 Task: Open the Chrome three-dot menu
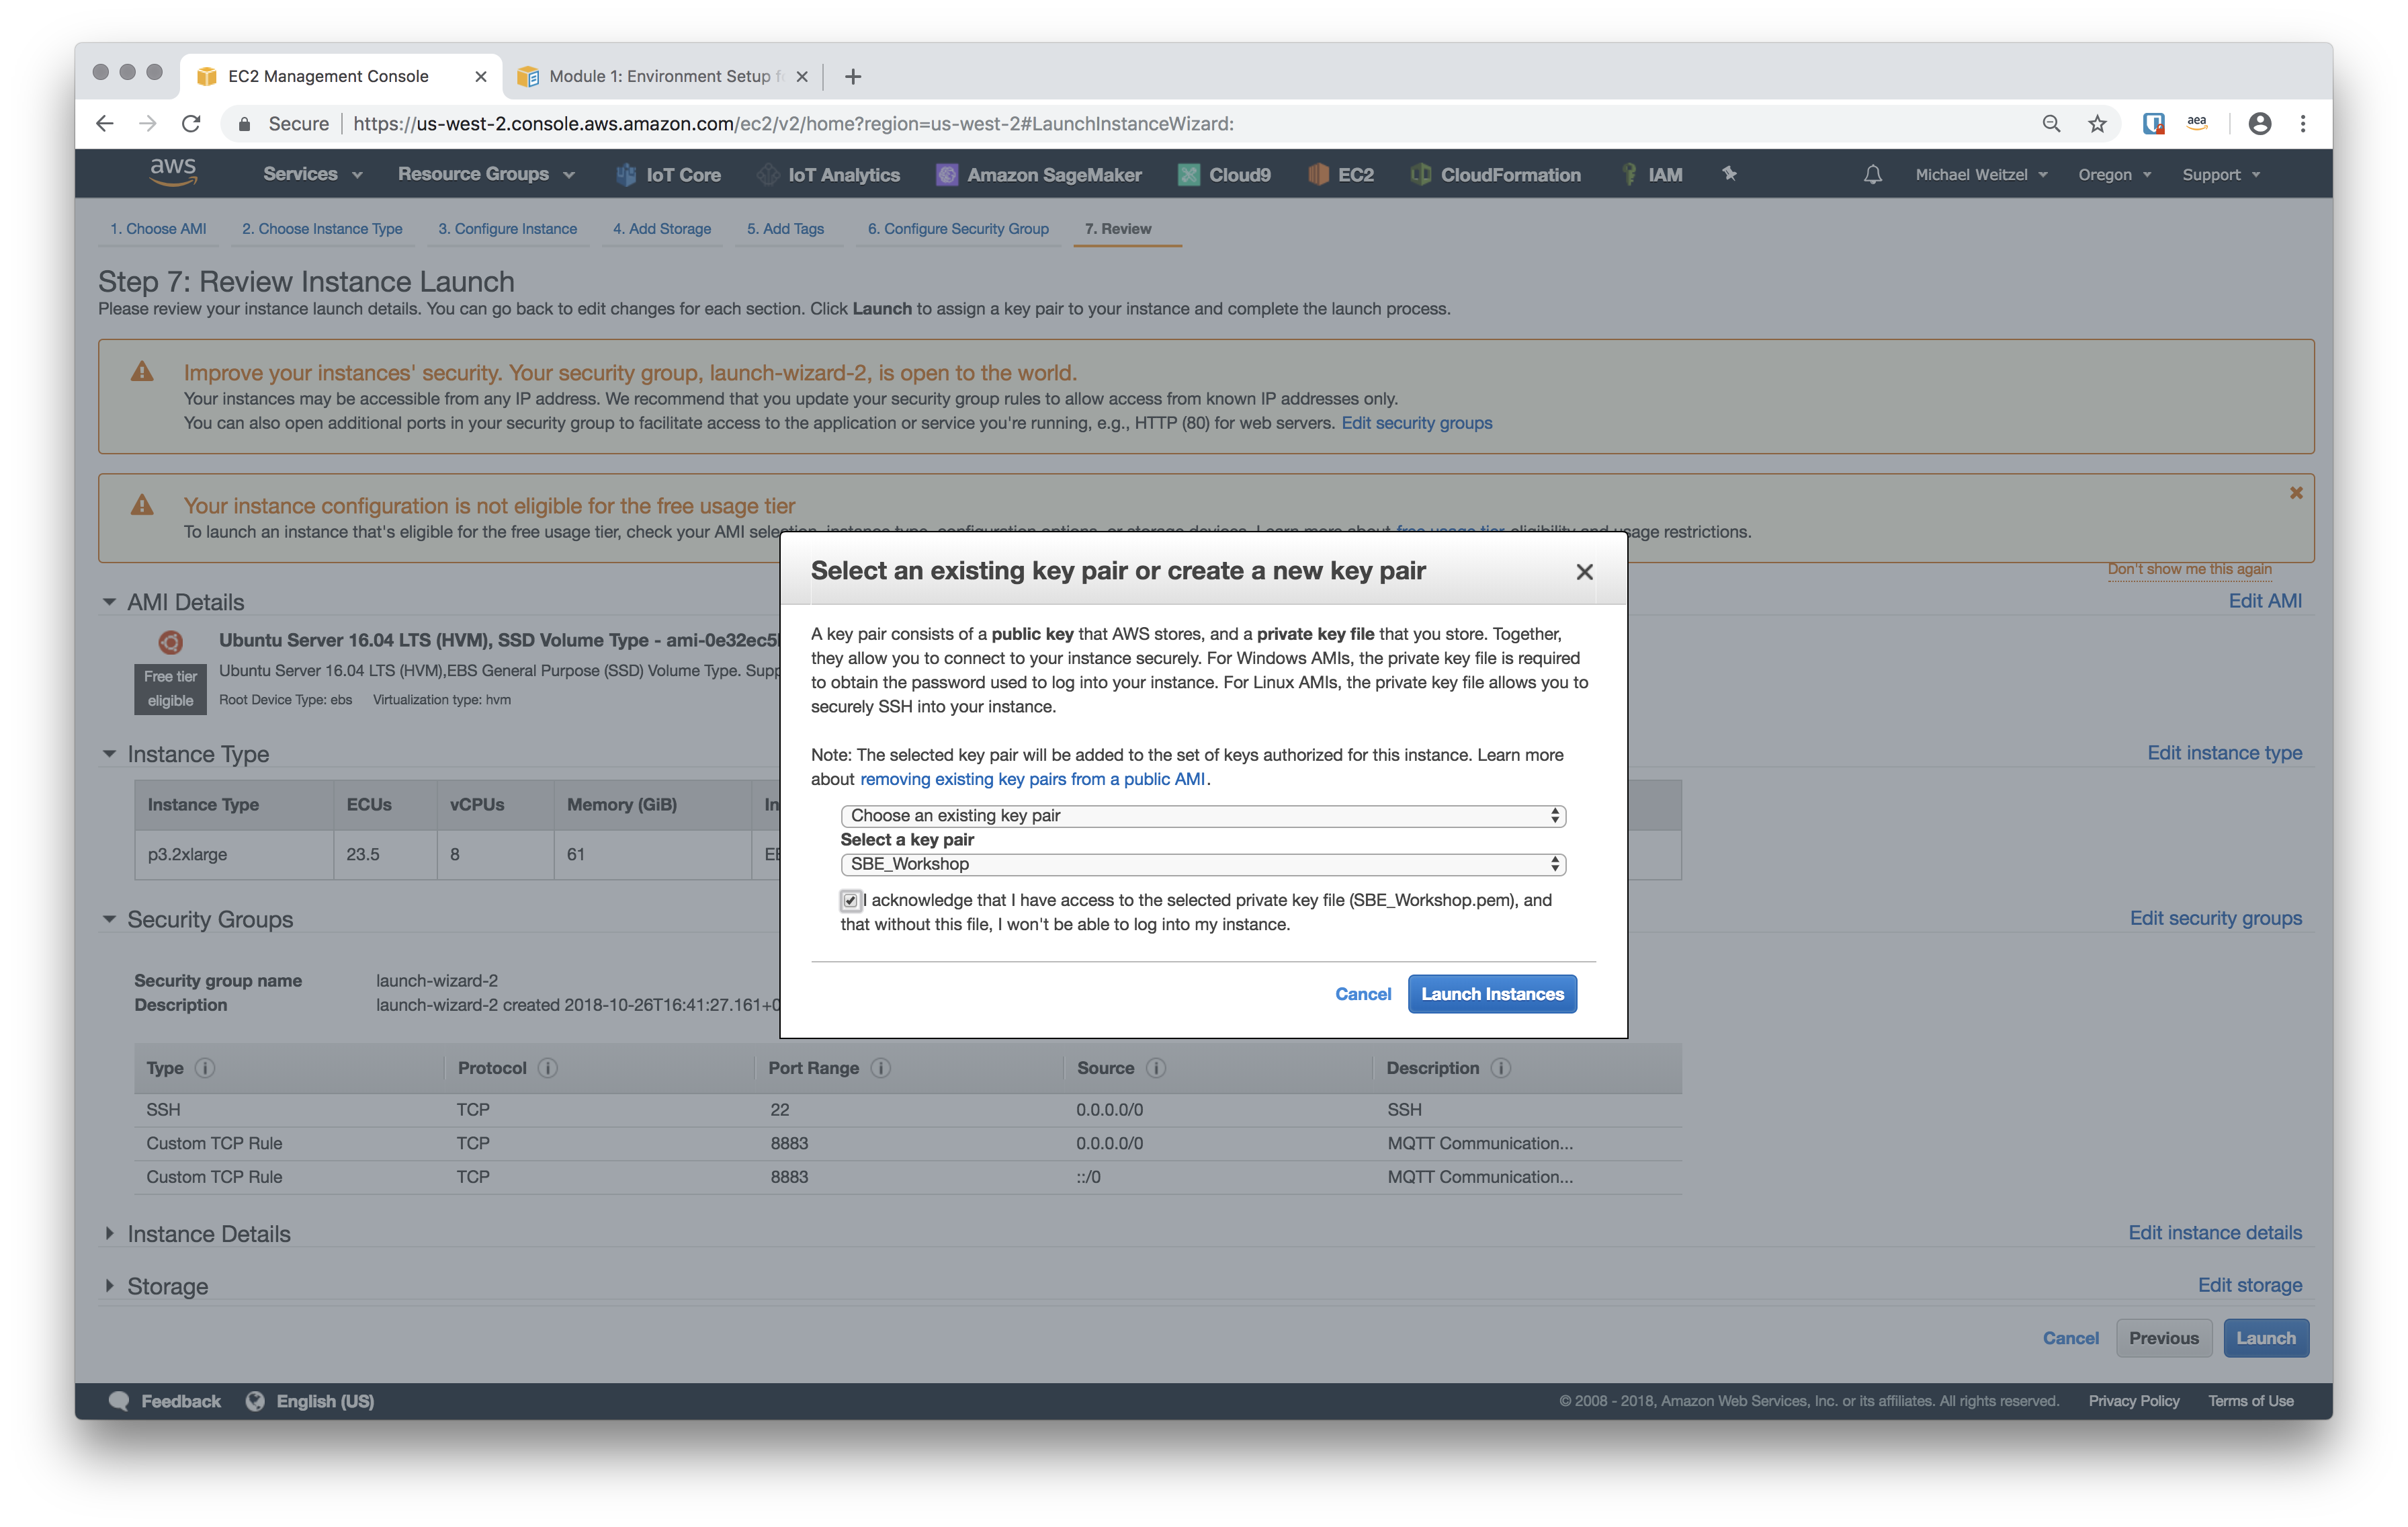click(x=2303, y=123)
